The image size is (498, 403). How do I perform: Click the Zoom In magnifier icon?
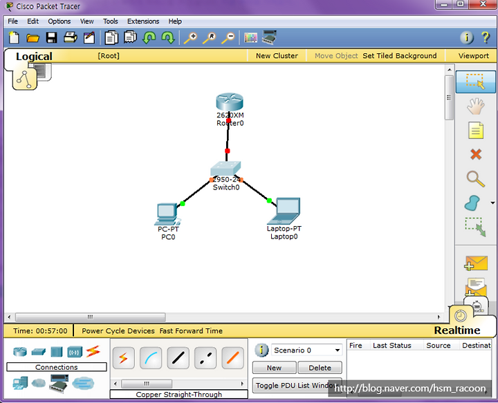(191, 38)
